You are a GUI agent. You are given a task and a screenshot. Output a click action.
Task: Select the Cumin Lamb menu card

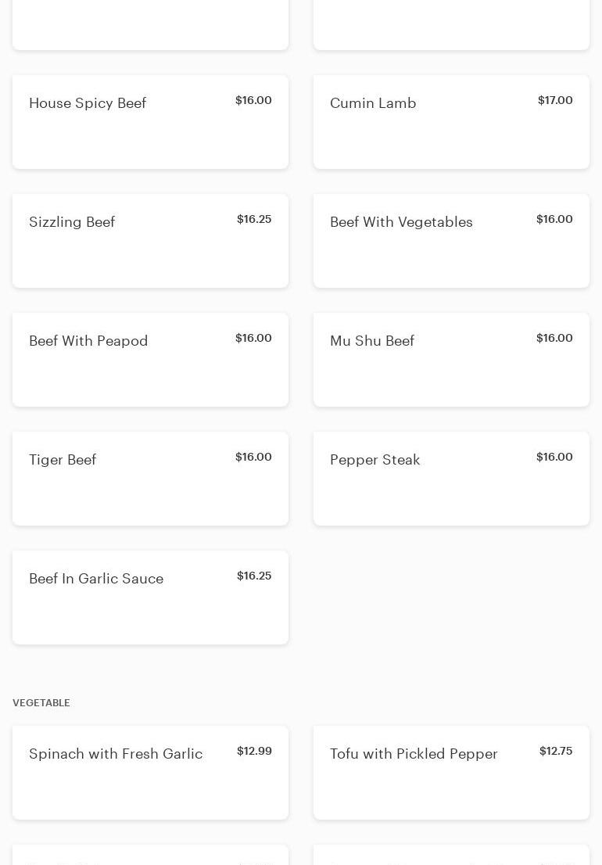[451, 122]
